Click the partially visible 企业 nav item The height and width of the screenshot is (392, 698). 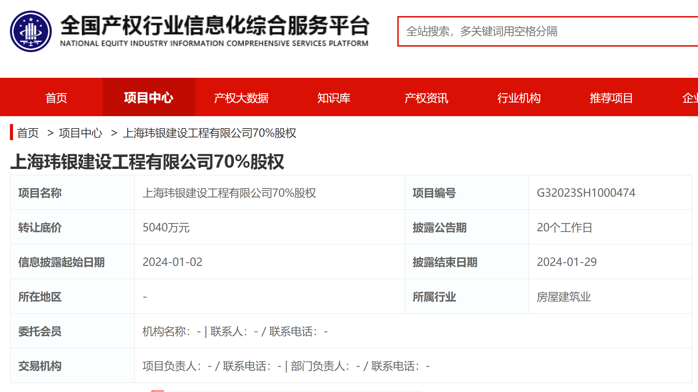pyautogui.click(x=690, y=98)
